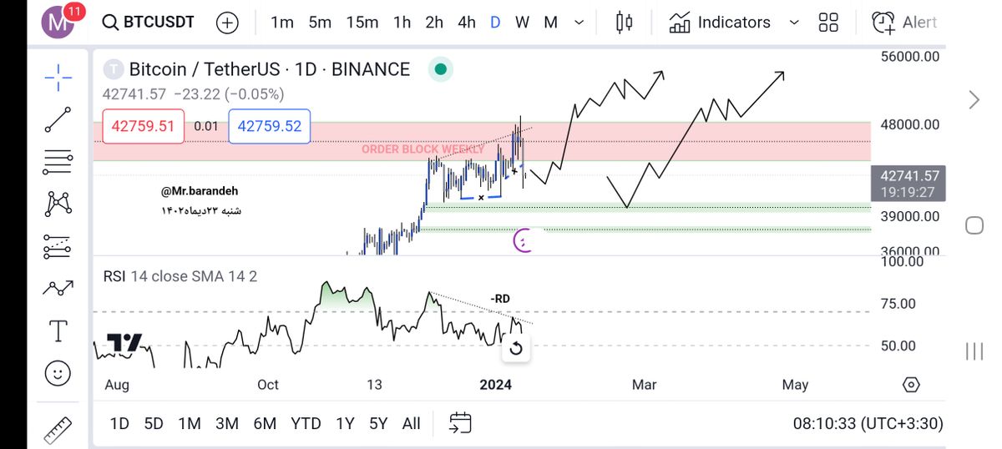Open the Fibonacci retracement tool
The image size is (1002, 449).
coord(58,160)
